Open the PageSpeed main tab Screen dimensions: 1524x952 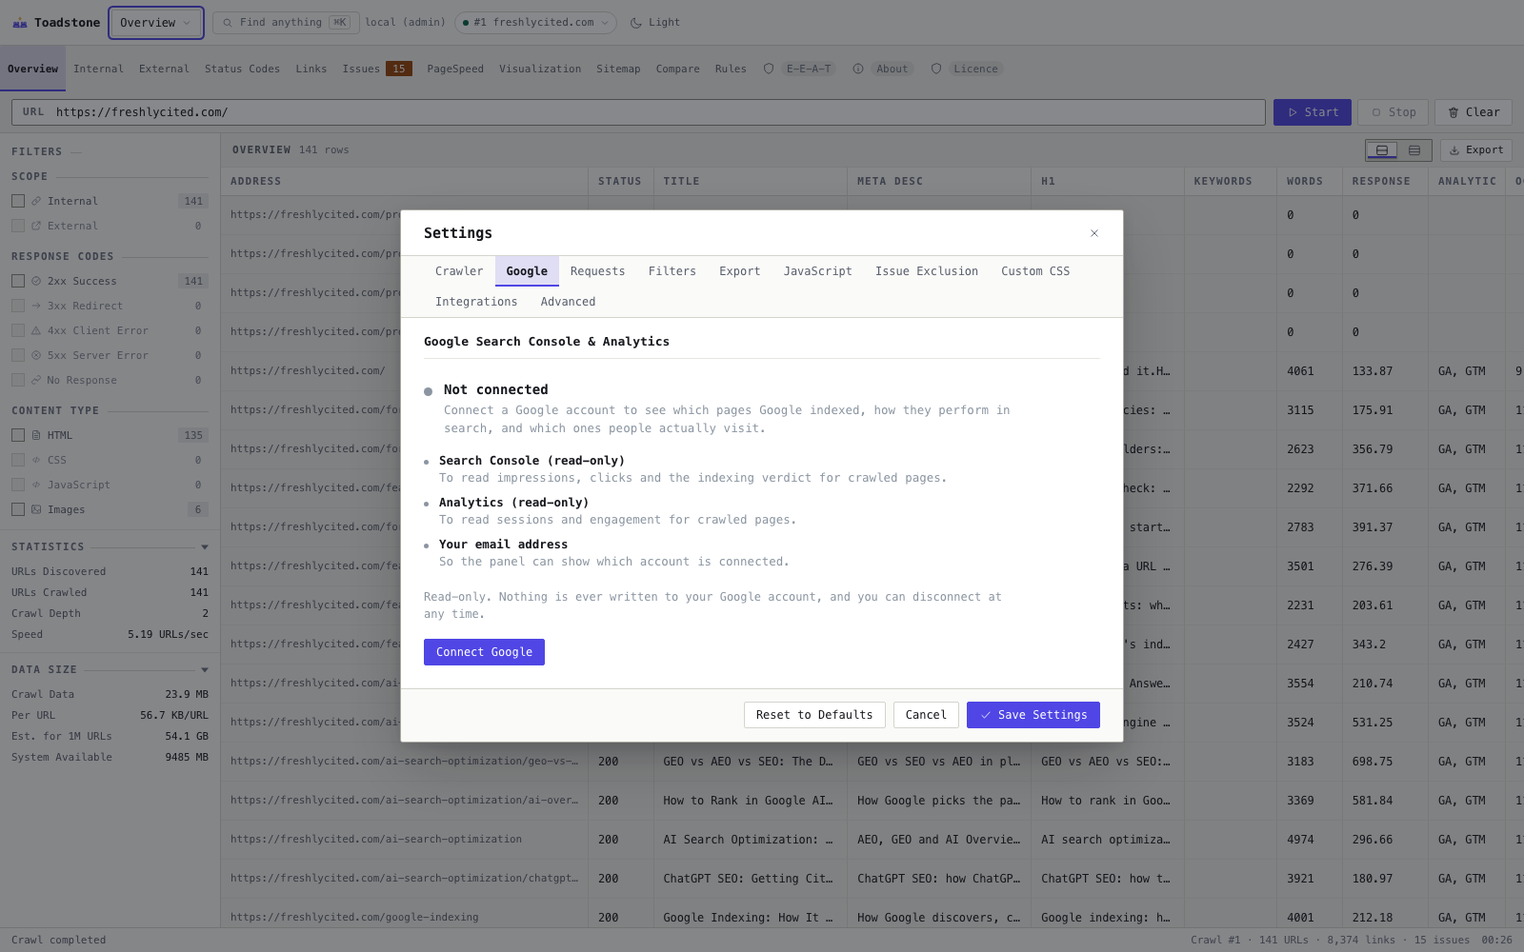point(455,69)
